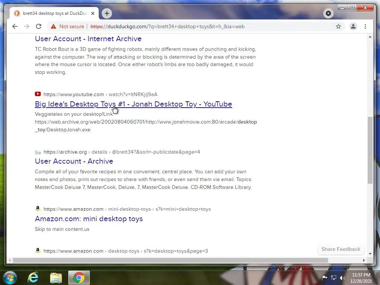Screen dimensions: 380x285
Task: Click the Not secure warning triangle
Action: (x=53, y=26)
